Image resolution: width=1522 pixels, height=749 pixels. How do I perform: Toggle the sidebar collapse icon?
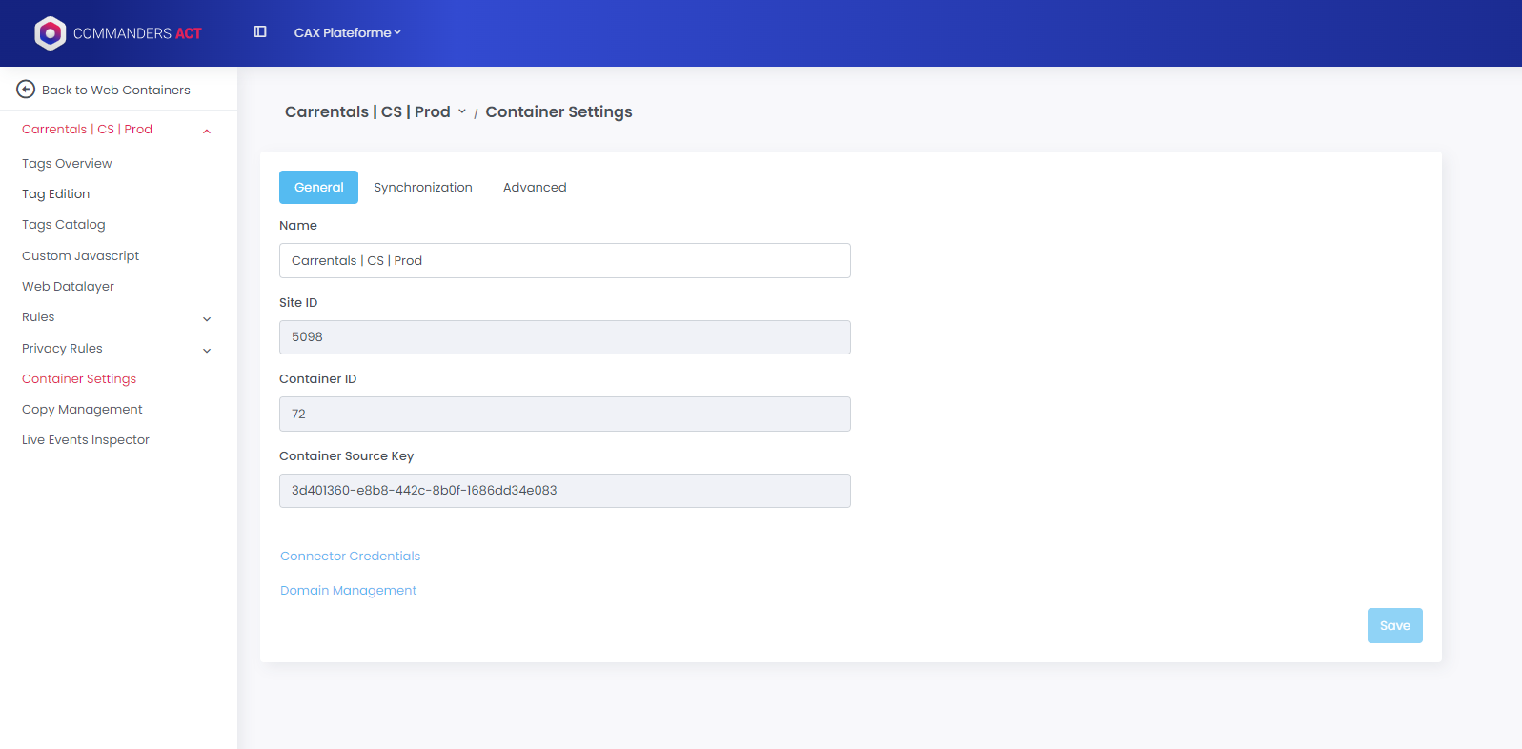coord(260,32)
